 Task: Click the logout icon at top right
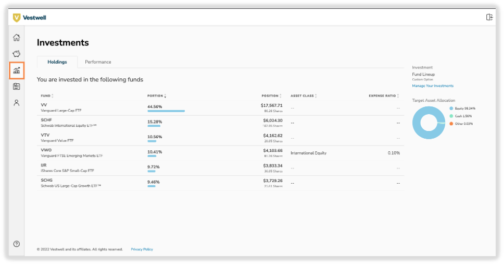pos(489,17)
